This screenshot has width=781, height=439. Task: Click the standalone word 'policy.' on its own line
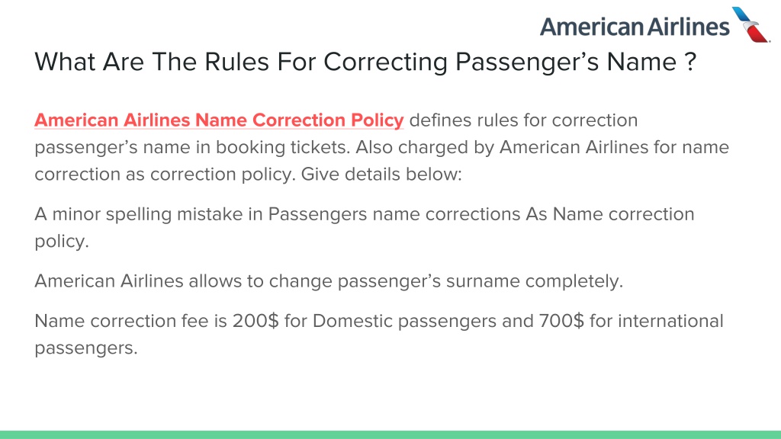(61, 242)
